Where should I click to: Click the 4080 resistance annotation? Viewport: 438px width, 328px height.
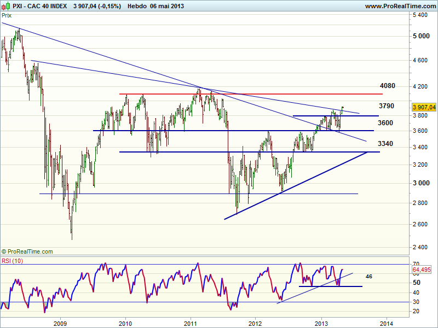click(387, 86)
